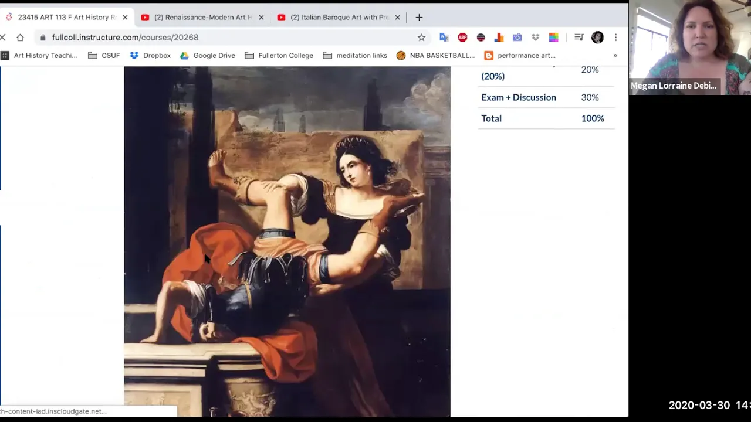The image size is (751, 422).
Task: Click the stop loading X button
Action: click(3, 38)
